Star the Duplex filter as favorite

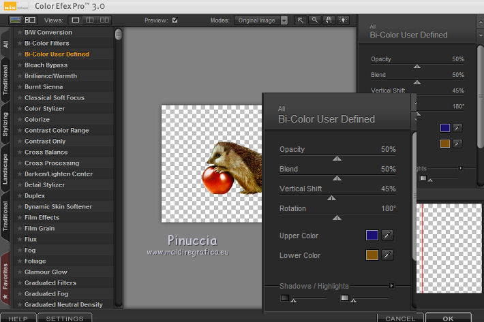tap(20, 195)
